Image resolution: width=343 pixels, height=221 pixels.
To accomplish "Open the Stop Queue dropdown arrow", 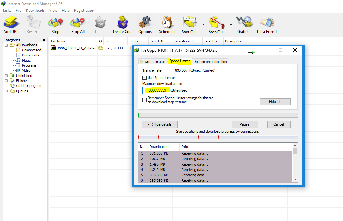I will [231, 25].
